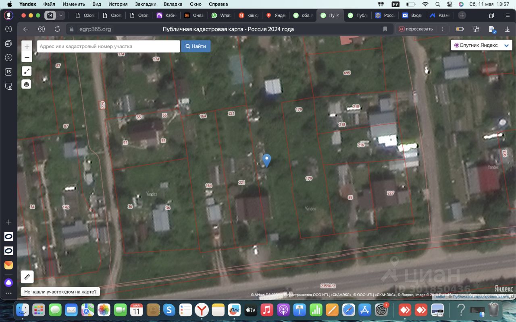The width and height of the screenshot is (516, 322).
Task: Switch to the first Ozon tab
Action: [85, 15]
